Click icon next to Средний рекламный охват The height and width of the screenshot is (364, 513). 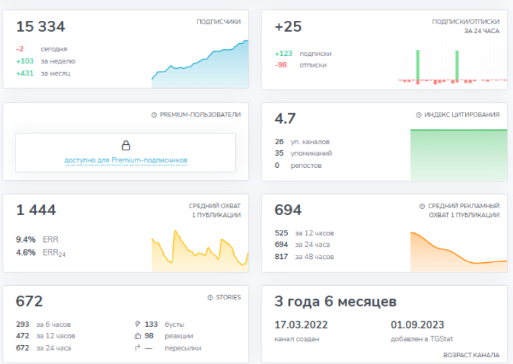(422, 206)
